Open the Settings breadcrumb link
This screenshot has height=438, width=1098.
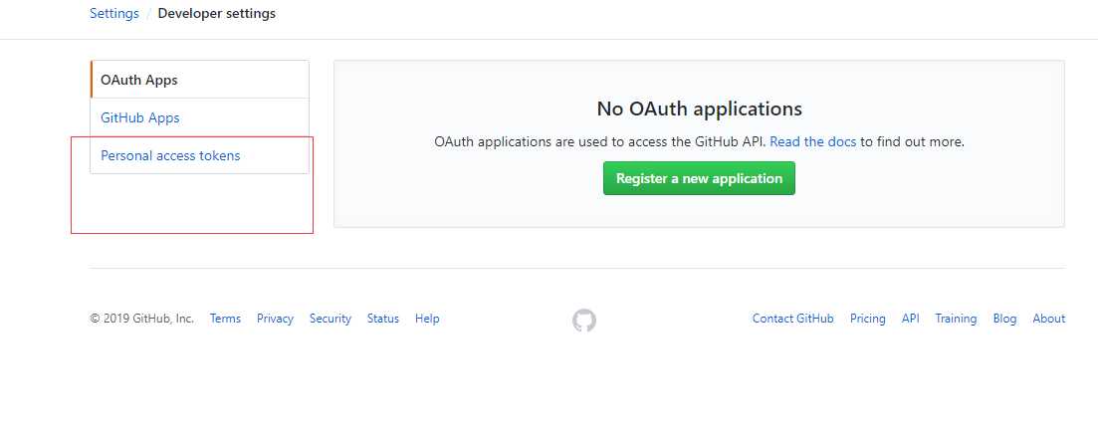tap(114, 13)
